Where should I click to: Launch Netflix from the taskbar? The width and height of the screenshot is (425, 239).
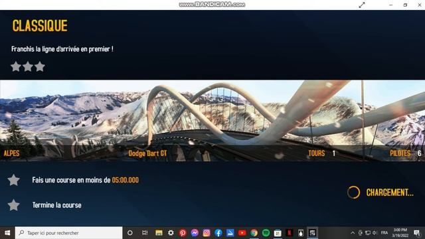pos(290,233)
